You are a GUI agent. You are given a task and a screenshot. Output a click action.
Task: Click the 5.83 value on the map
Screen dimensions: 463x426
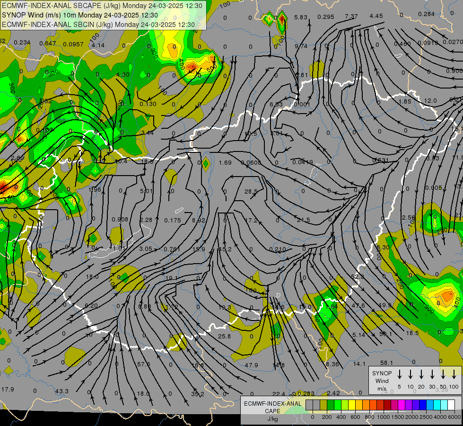pyautogui.click(x=301, y=18)
